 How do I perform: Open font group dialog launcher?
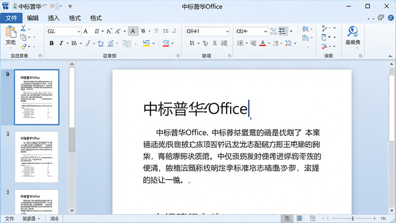(x=178, y=56)
